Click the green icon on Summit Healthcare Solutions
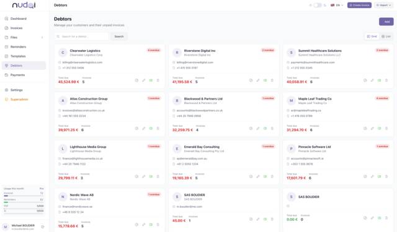 click(x=379, y=80)
